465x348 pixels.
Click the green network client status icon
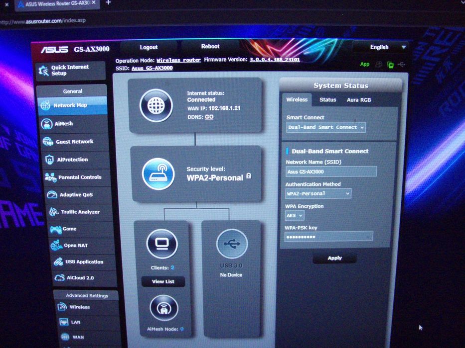coord(390,65)
